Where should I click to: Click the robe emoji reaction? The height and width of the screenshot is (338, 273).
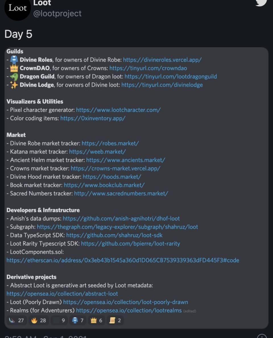pyautogui.click(x=78, y=320)
